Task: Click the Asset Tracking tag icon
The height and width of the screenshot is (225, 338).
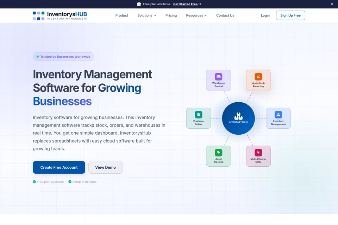Action: [218, 153]
